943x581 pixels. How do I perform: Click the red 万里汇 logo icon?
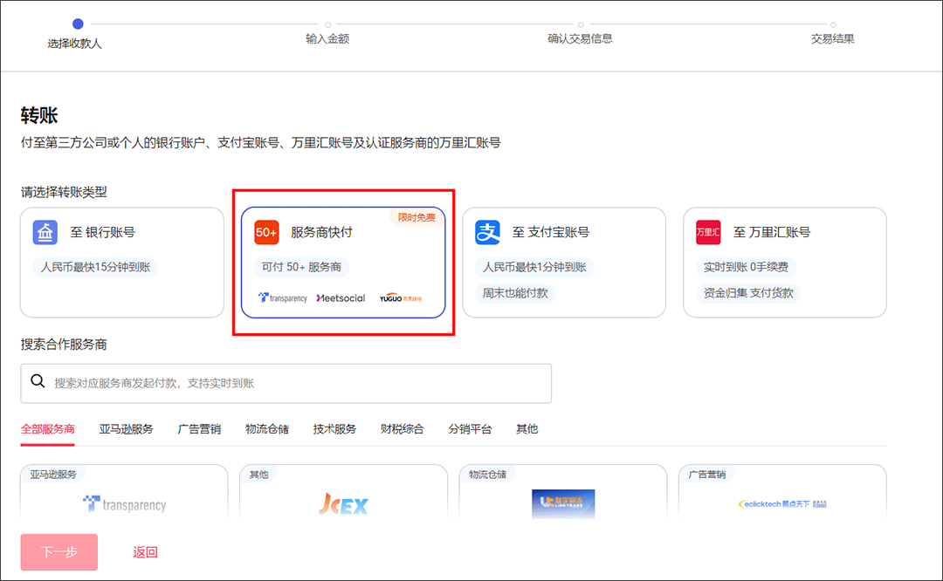(x=708, y=233)
